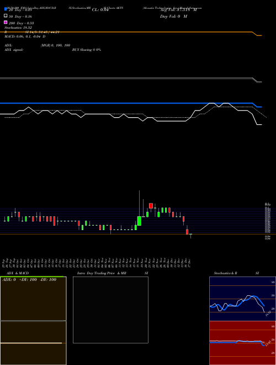This screenshot has width=276, height=365.
Task: Open the empty intraday trading price panel
Action: [110, 310]
